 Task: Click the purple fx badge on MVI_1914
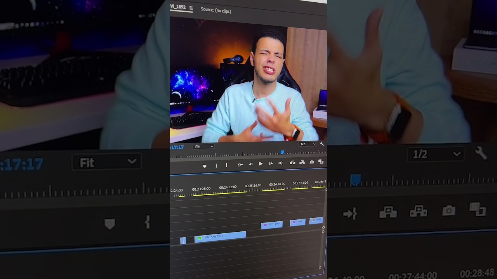coord(266,225)
